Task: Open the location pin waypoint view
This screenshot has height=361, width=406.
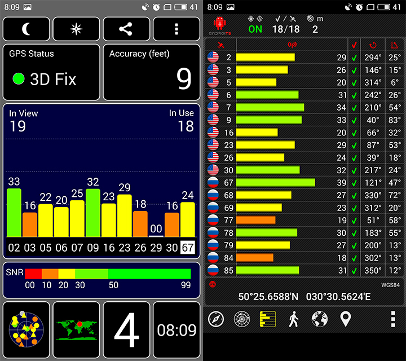Action: coord(345,319)
